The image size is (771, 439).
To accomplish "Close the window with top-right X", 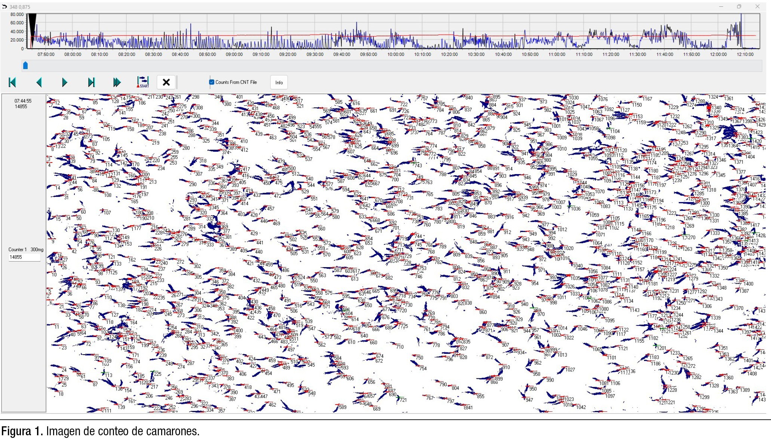I will [757, 6].
